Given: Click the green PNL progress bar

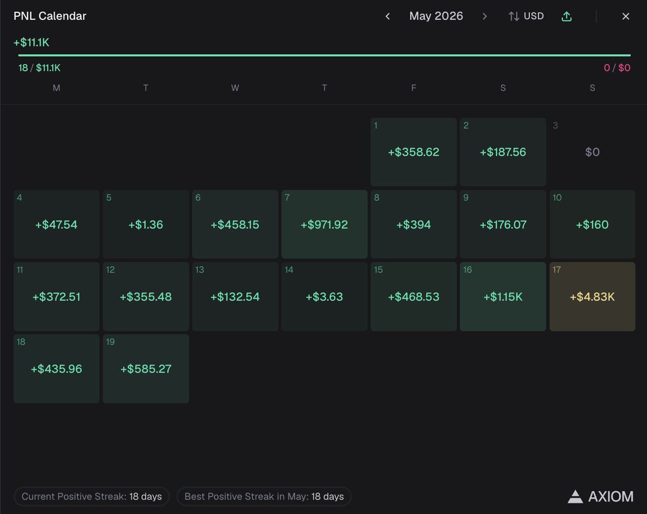Looking at the screenshot, I should click(325, 55).
